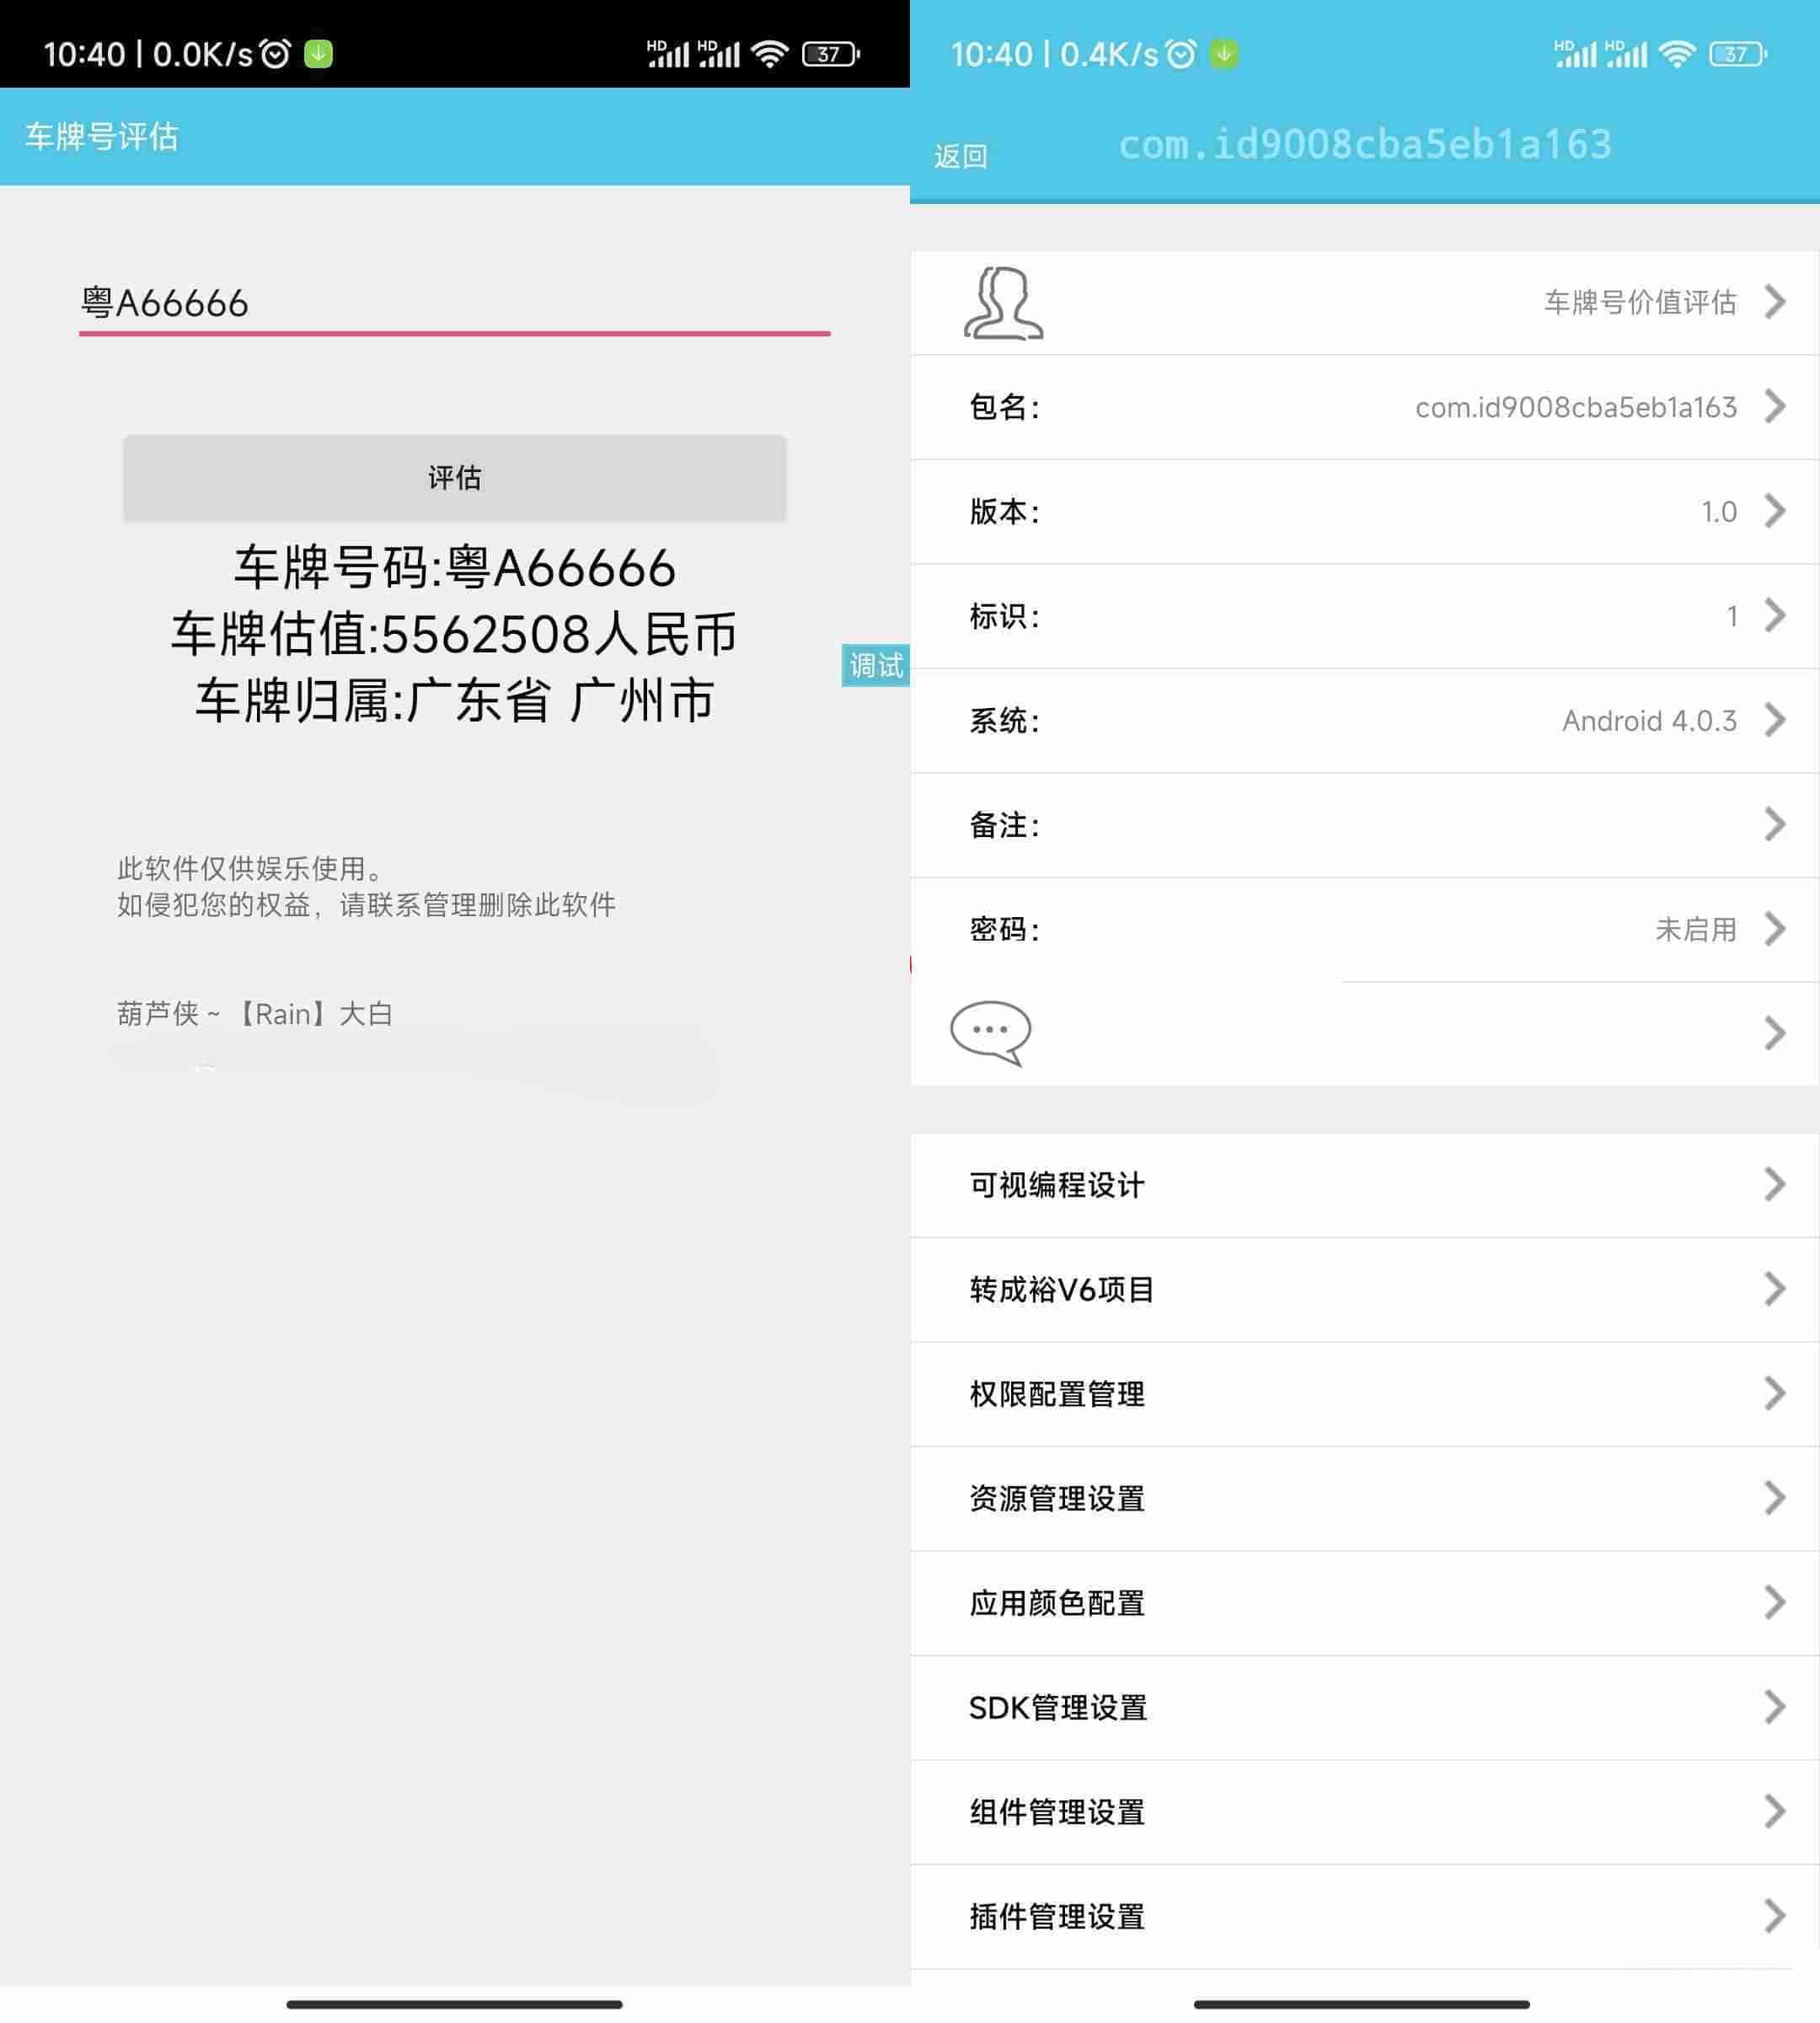The height and width of the screenshot is (2023, 1820).
Task: Click the license plate input field
Action: [x=454, y=303]
